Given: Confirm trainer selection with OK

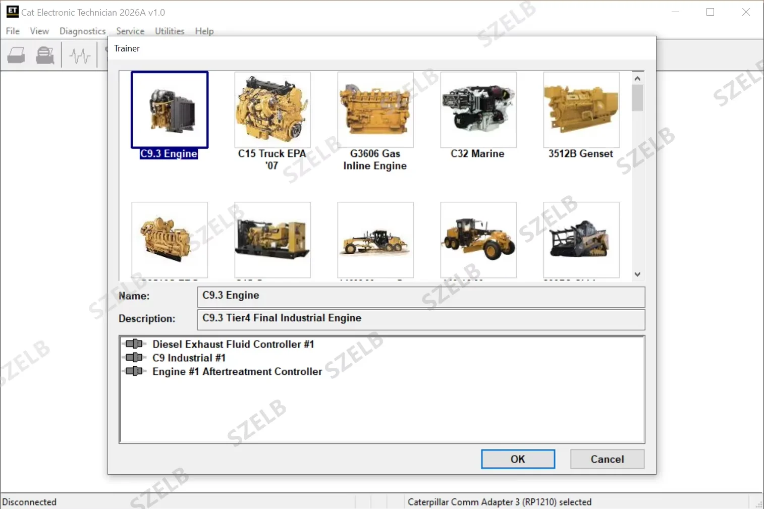Looking at the screenshot, I should 518,459.
